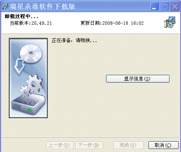Click the greyed-out 完成(F) button
Viewport: 181px width, 152px height.
pyautogui.click(x=128, y=145)
